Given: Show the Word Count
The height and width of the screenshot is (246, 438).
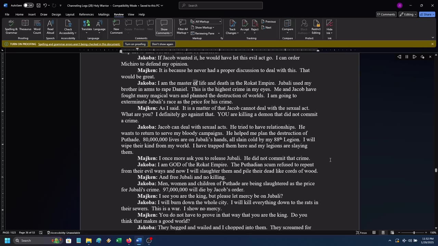Looking at the screenshot, I should 37,27.
